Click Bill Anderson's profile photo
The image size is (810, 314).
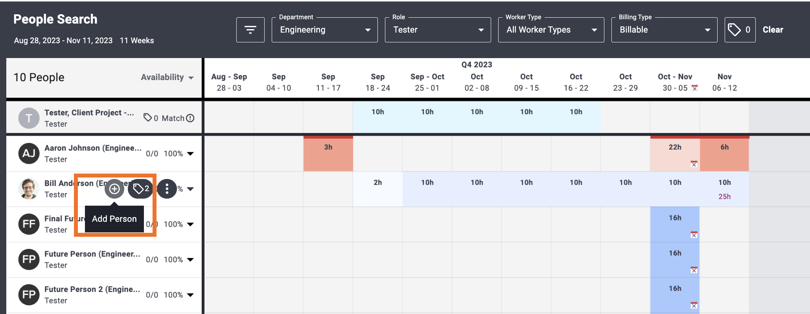coord(29,189)
